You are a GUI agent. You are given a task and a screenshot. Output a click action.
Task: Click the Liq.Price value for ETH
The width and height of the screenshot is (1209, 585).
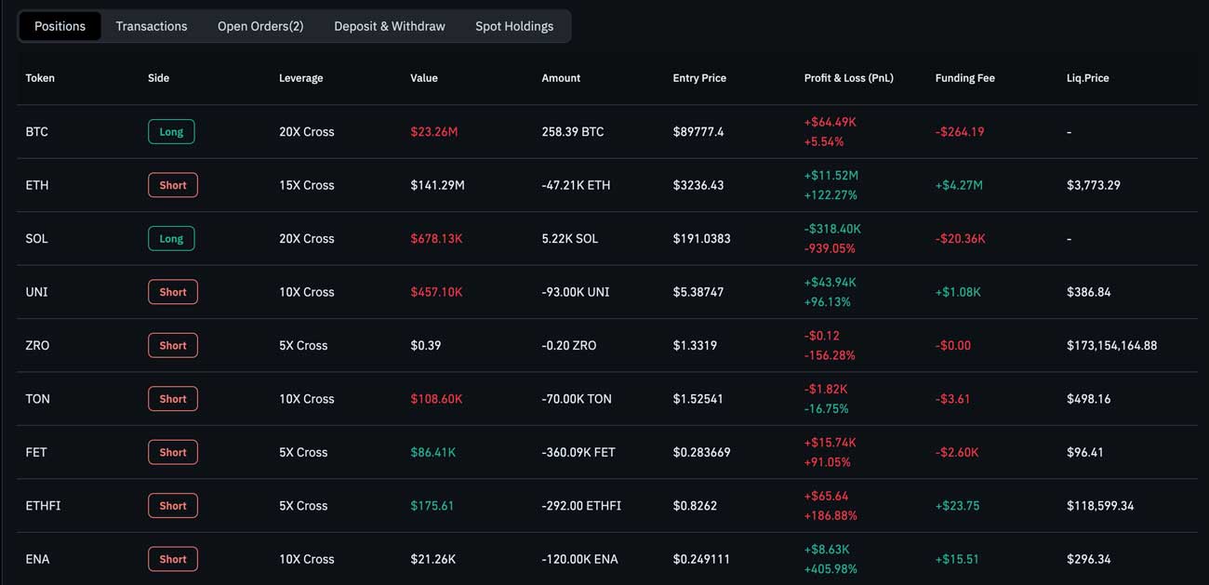[1094, 184]
